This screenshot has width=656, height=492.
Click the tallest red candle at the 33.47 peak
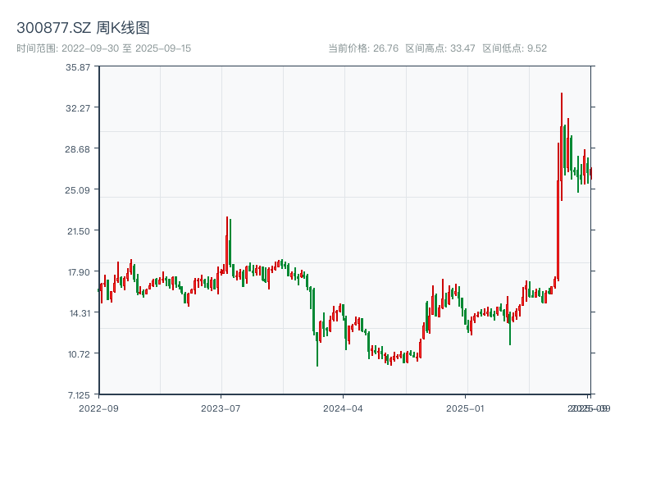pos(562,147)
